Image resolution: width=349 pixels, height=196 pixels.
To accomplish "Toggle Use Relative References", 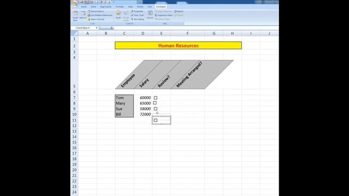I will 100,15.
